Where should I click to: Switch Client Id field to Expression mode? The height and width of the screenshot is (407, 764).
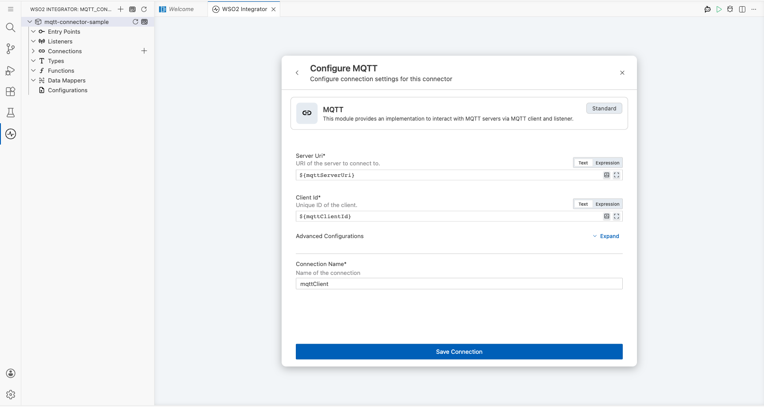click(607, 204)
